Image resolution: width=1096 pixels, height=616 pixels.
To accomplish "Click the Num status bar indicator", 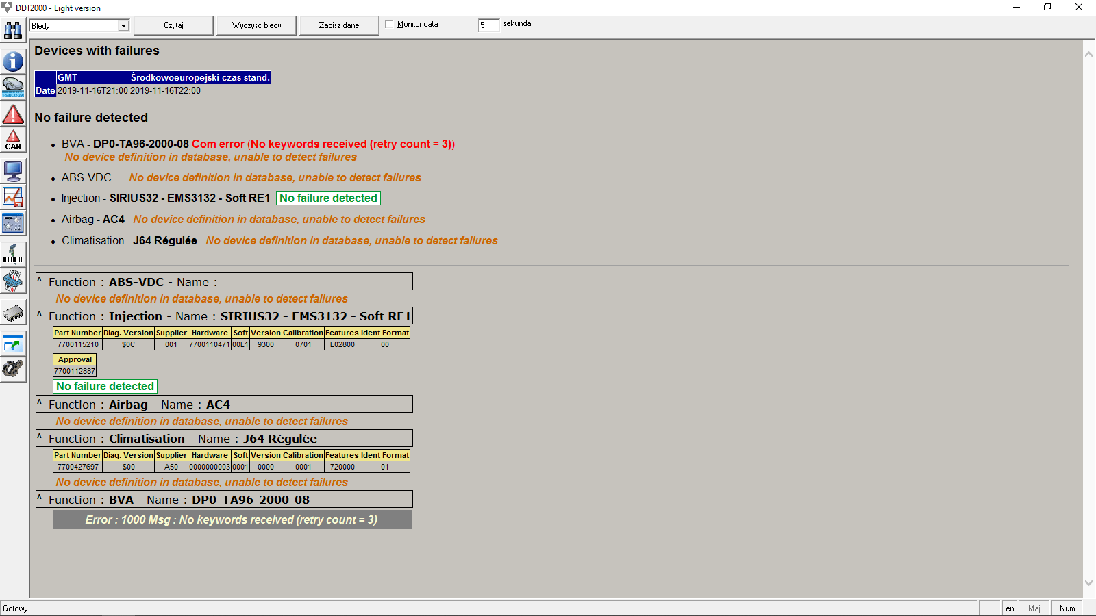I will click(1067, 608).
